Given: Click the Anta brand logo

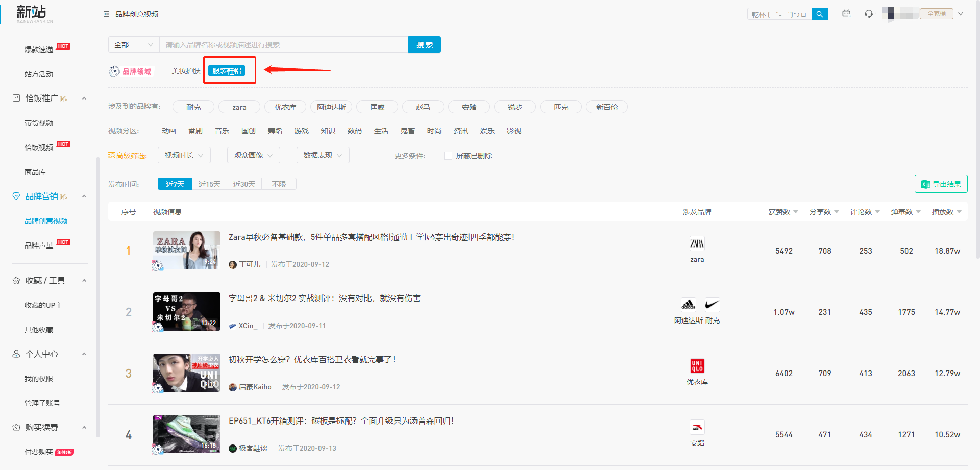Looking at the screenshot, I should (x=697, y=427).
